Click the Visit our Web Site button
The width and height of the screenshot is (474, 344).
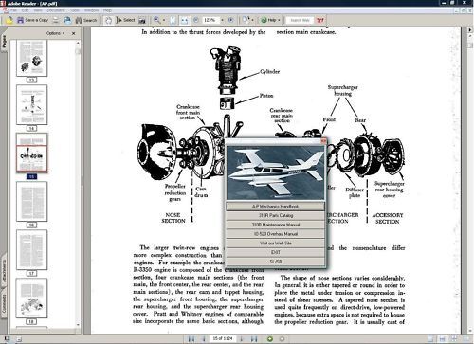(275, 244)
